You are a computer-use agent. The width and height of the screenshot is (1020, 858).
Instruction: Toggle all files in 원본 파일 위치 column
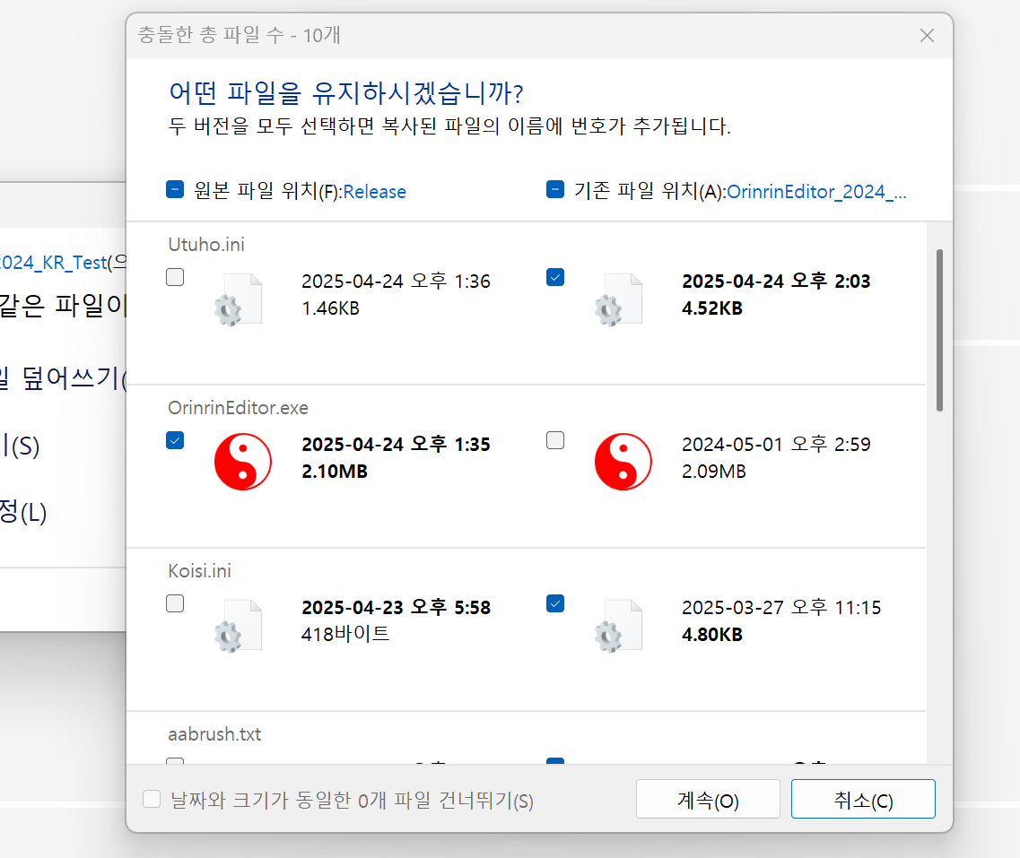(176, 189)
